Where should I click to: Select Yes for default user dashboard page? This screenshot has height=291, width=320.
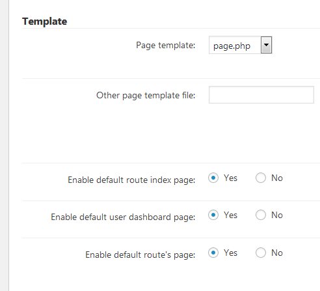[x=213, y=215]
